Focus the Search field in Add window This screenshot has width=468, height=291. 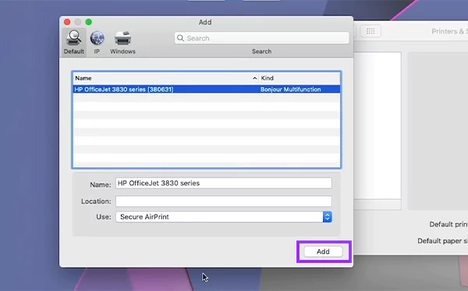coord(262,38)
